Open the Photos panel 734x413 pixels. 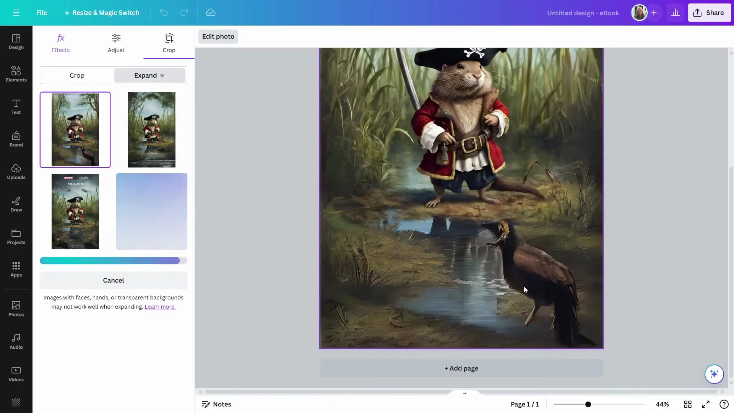click(x=16, y=308)
